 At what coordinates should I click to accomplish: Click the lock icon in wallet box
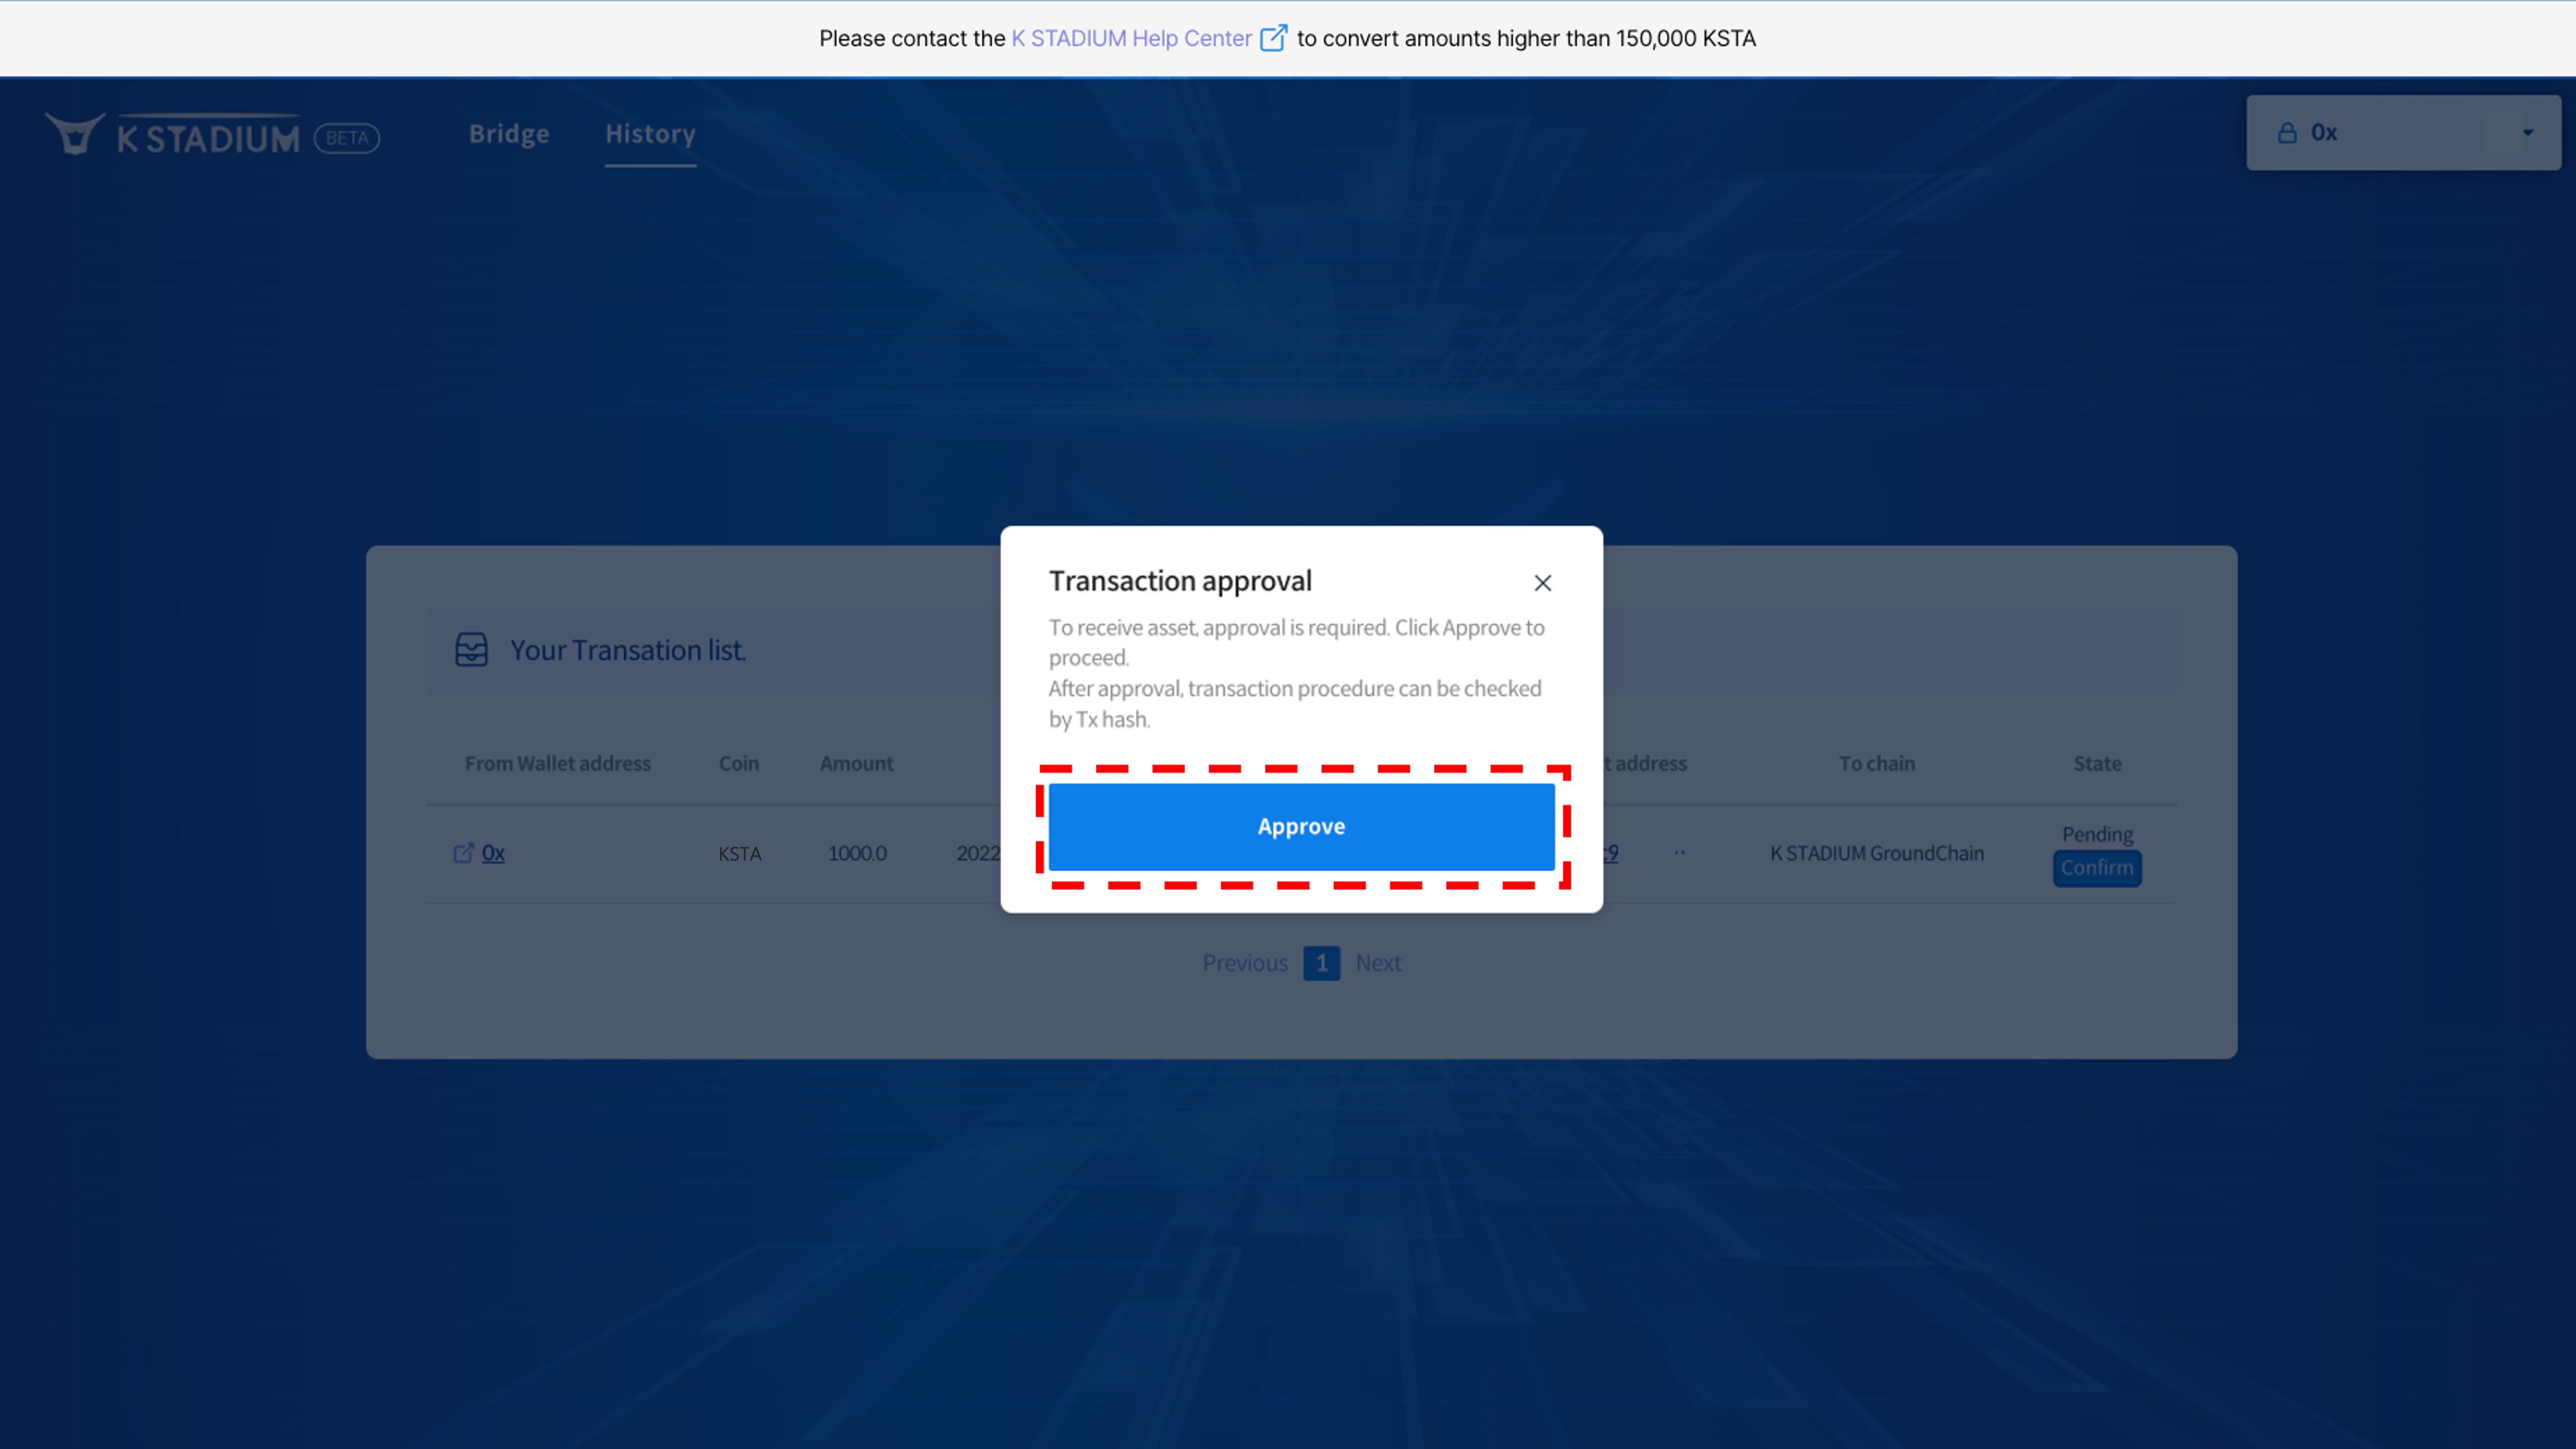tap(2287, 132)
